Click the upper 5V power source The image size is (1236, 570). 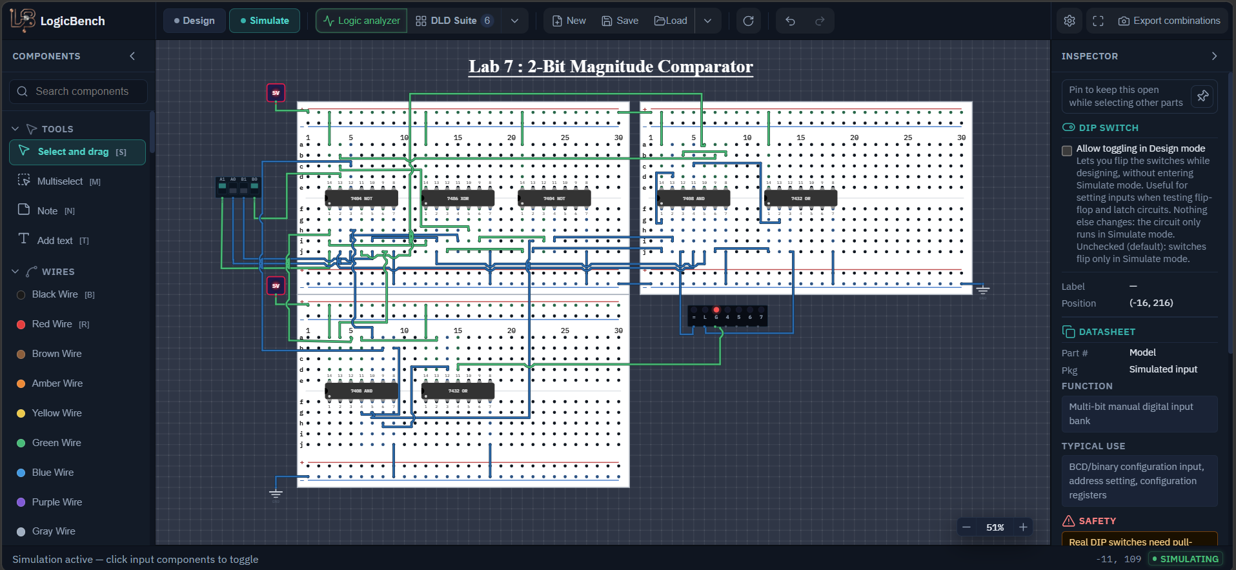click(276, 93)
